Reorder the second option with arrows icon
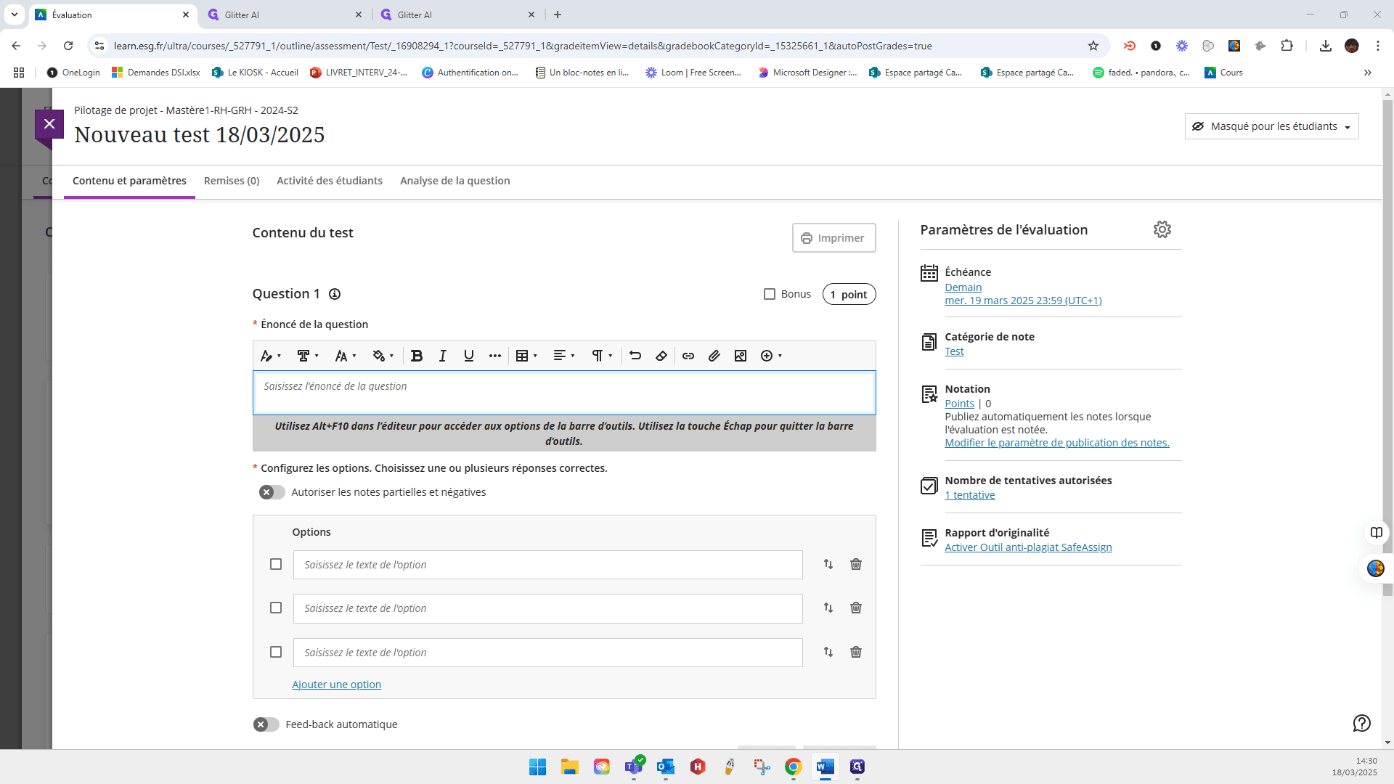The width and height of the screenshot is (1394, 784). (828, 608)
